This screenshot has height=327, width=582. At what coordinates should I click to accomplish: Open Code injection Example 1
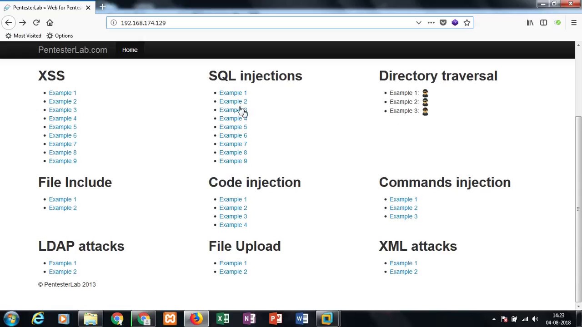(233, 199)
